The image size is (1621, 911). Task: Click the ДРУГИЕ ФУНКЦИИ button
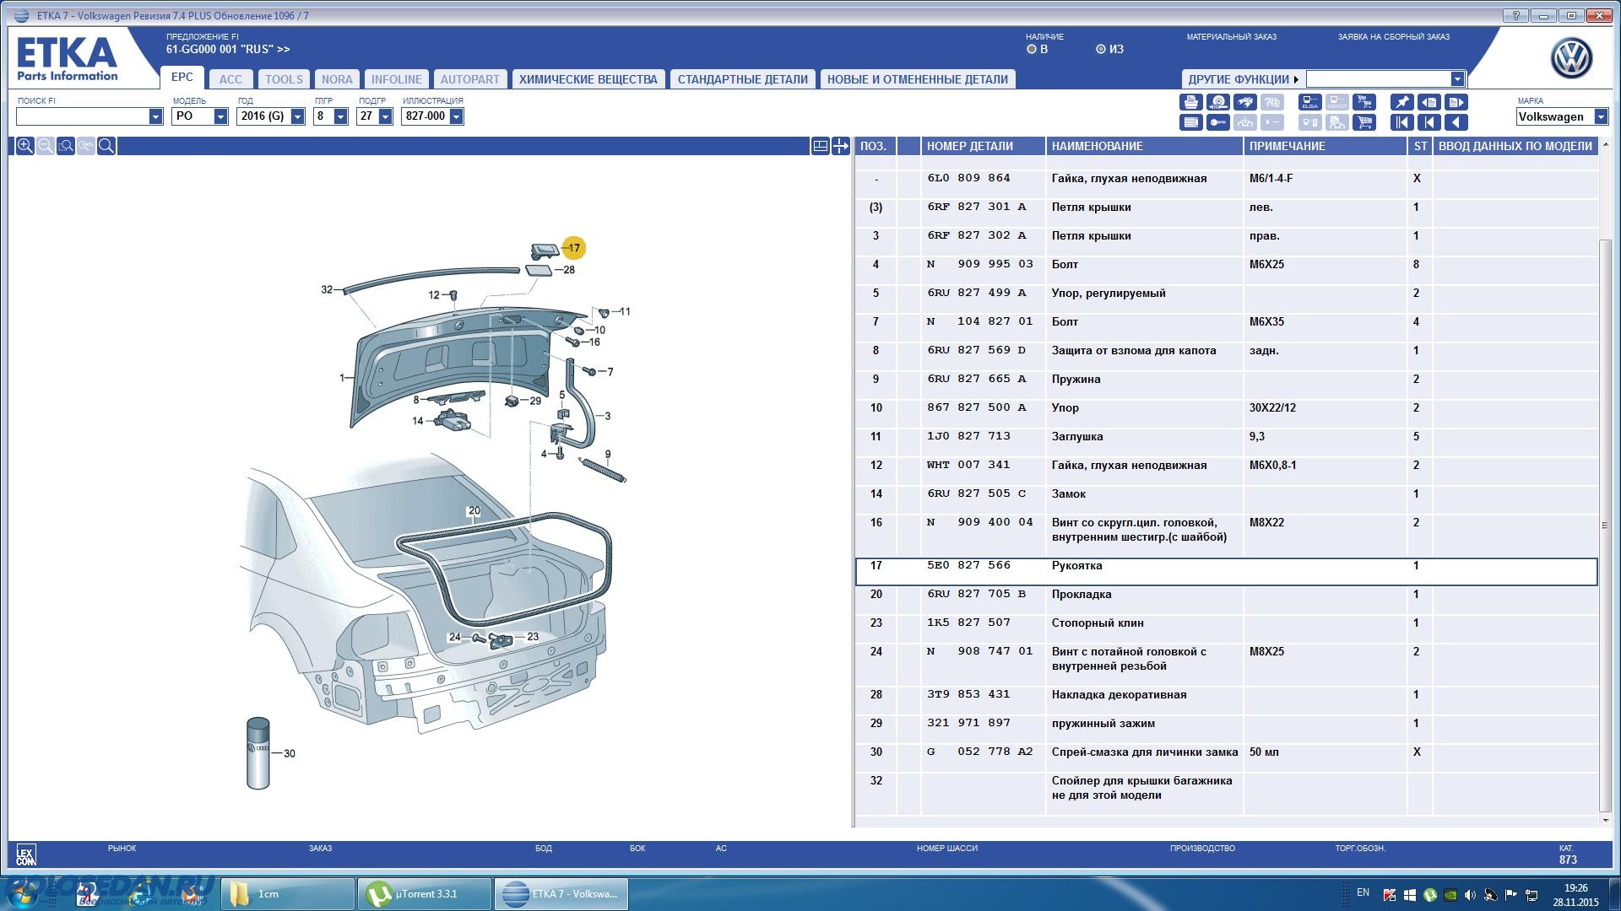point(1243,79)
